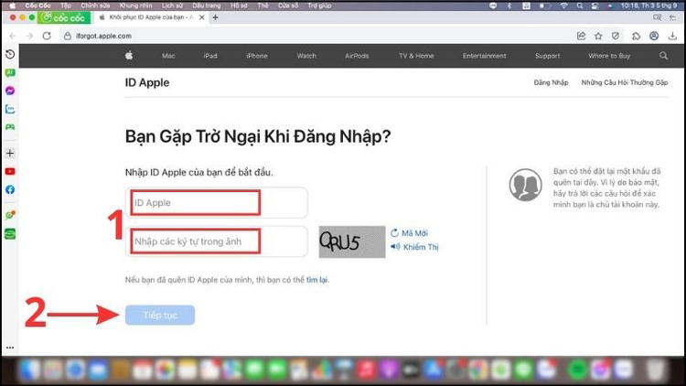The height and width of the screenshot is (386, 686).
Task: Click the tìm lại link
Action: (316, 280)
